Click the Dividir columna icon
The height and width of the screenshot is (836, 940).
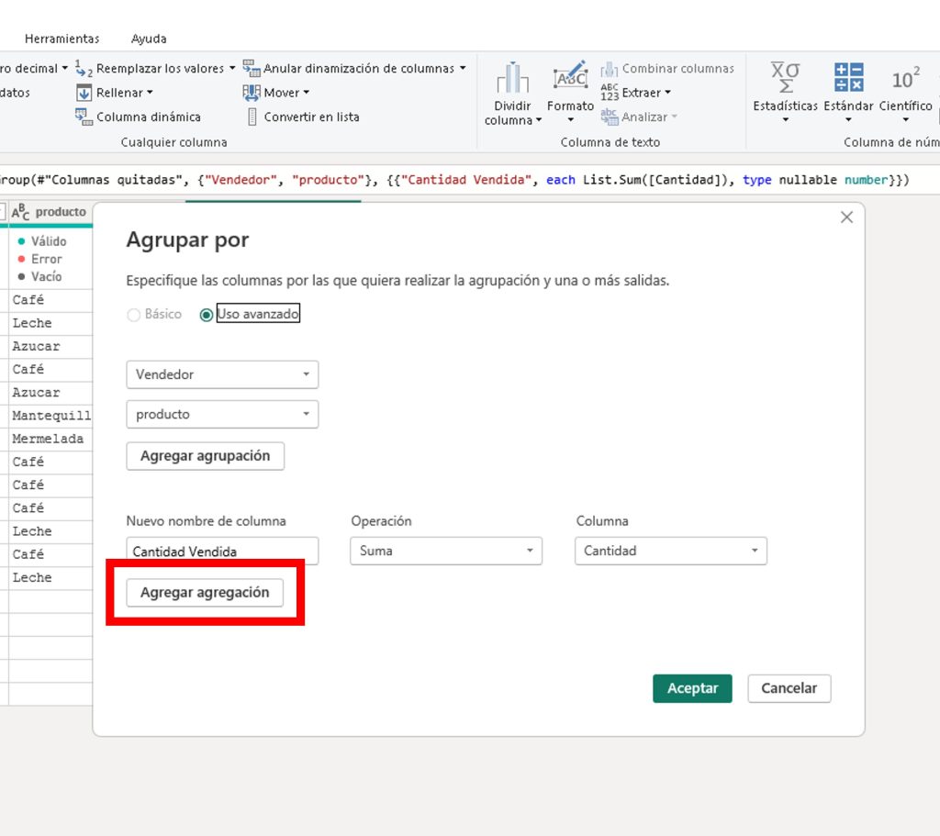pos(511,81)
